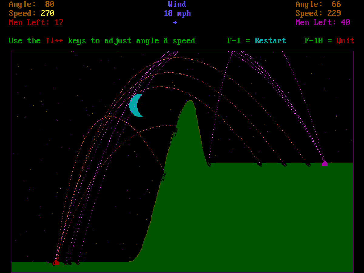
Task: Click the cyan crescent moon
Action: [137, 105]
